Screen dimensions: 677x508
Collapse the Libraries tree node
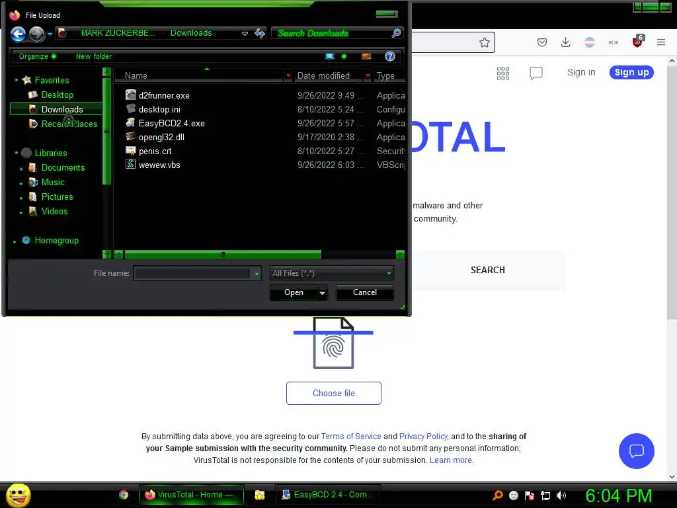[17, 153]
